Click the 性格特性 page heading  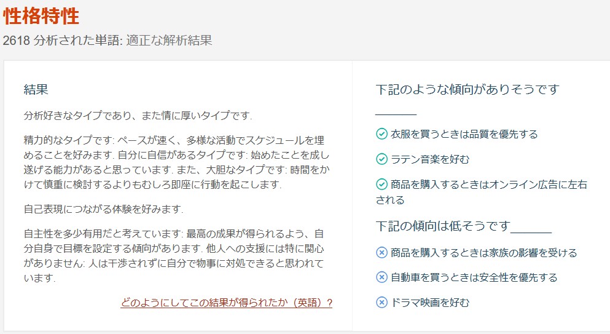(x=41, y=17)
